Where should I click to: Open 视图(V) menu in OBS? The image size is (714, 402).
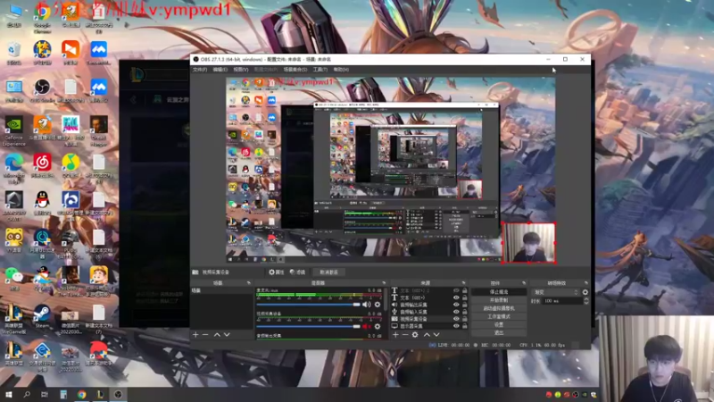tap(241, 70)
